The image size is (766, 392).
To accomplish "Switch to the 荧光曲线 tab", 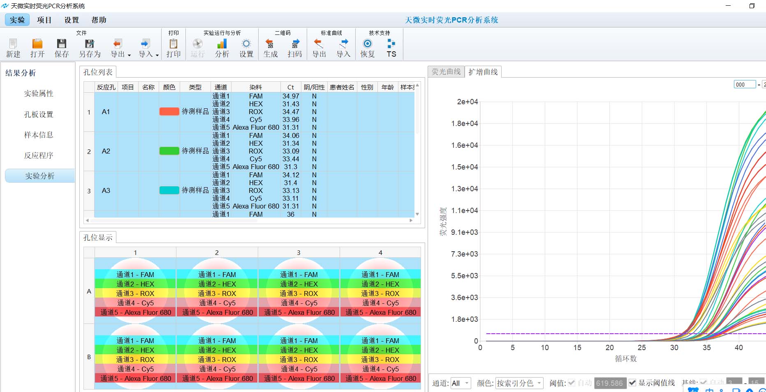I will 446,72.
